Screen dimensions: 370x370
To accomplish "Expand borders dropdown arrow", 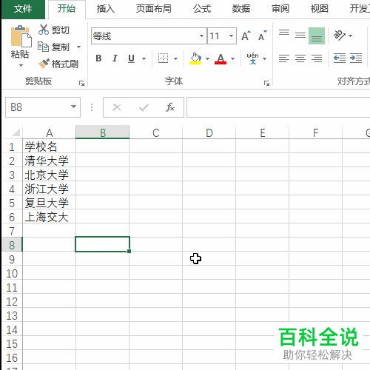I will click(x=175, y=58).
